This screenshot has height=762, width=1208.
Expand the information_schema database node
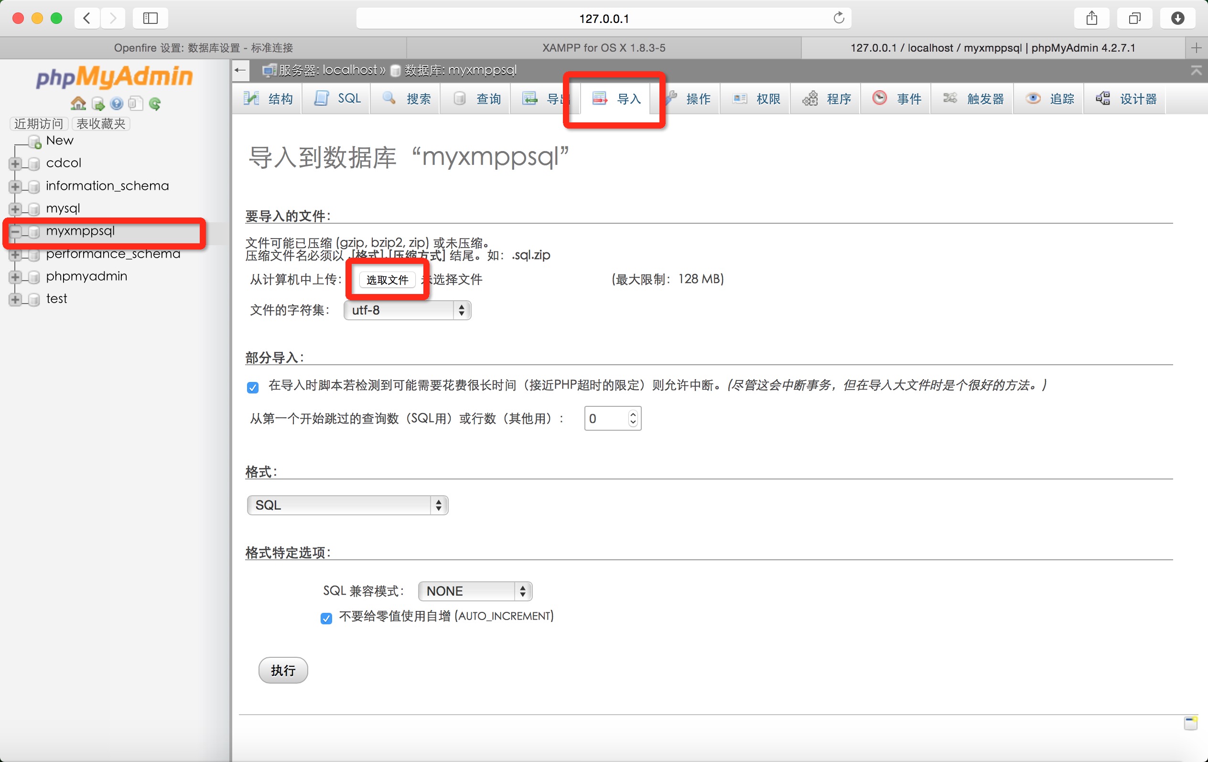(x=15, y=186)
